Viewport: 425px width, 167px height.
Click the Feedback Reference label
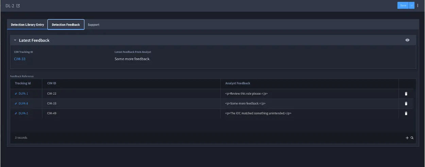coord(22,76)
